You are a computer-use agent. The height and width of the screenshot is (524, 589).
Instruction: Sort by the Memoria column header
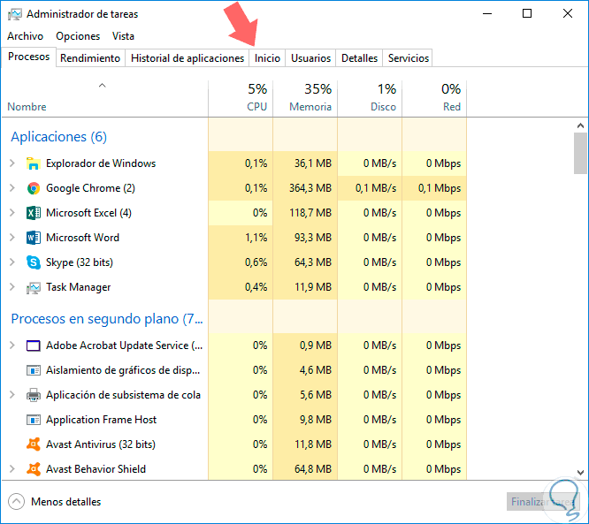click(x=305, y=98)
